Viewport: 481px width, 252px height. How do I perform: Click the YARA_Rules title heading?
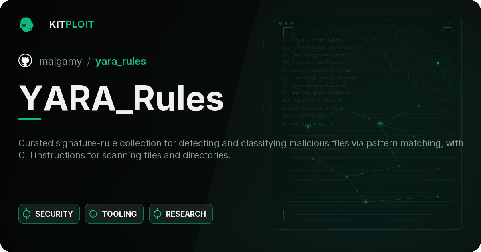[121, 98]
